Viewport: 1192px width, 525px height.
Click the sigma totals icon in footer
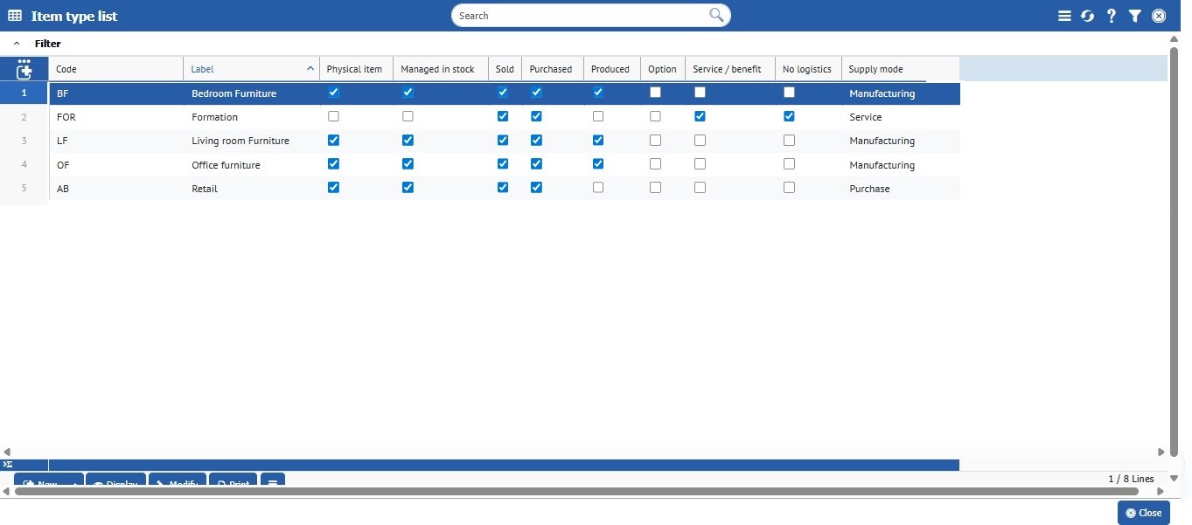(8, 465)
